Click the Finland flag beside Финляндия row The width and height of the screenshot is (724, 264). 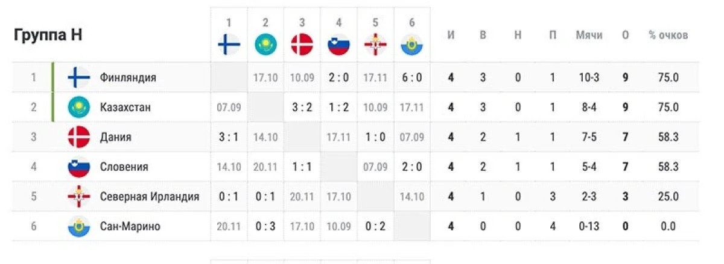point(79,78)
